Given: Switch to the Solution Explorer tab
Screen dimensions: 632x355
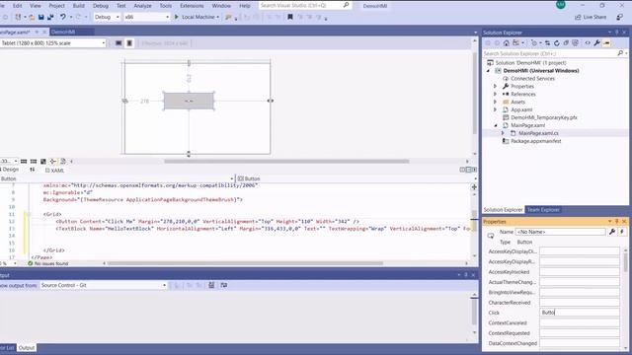Looking at the screenshot, I should (x=503, y=210).
